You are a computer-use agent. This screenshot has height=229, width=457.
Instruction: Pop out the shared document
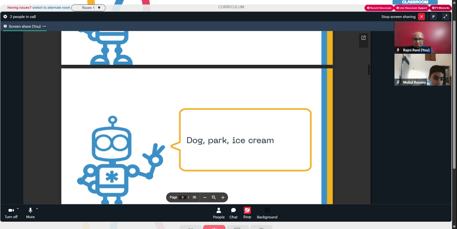tap(363, 38)
